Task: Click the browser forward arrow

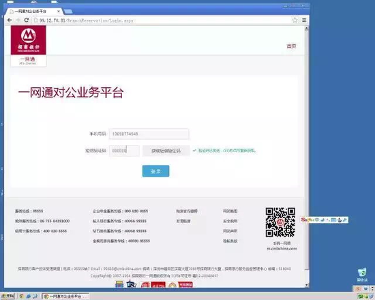Action: [x=18, y=20]
